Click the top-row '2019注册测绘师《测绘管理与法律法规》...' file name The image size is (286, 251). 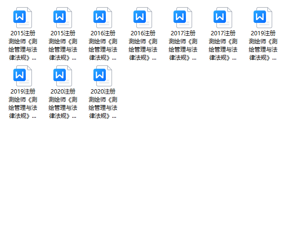[x=263, y=45]
